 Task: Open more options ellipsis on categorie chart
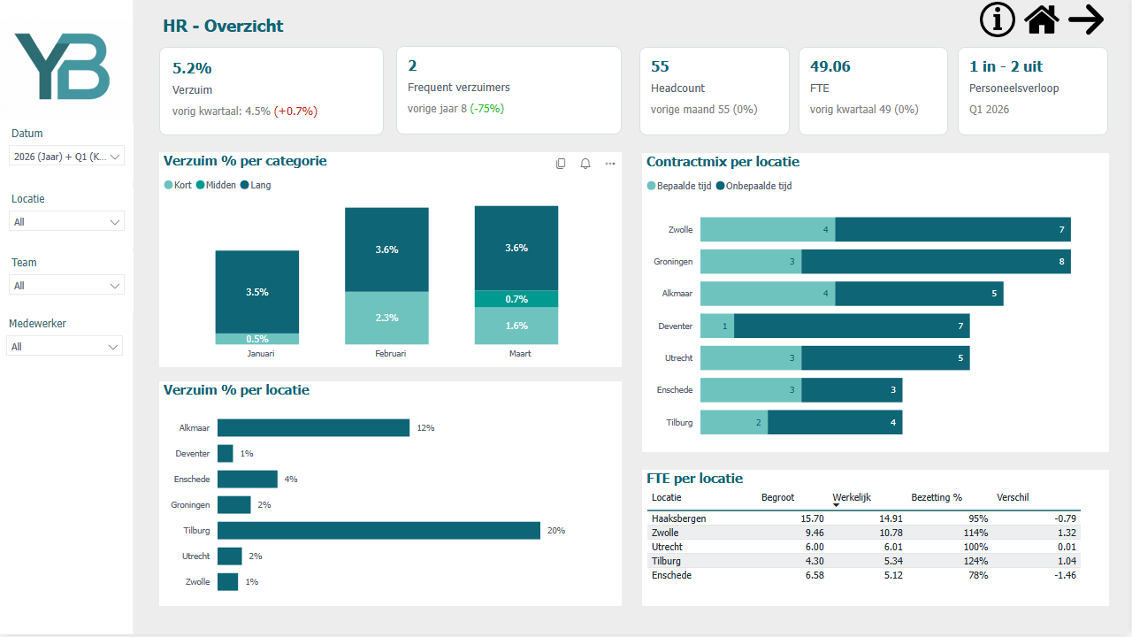(610, 164)
